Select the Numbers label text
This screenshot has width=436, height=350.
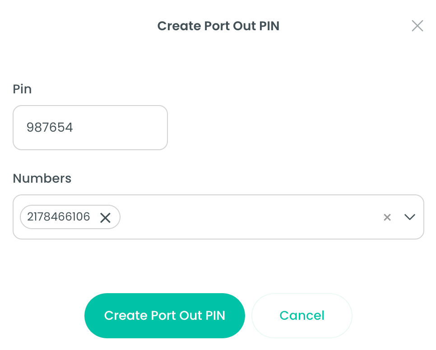point(42,179)
